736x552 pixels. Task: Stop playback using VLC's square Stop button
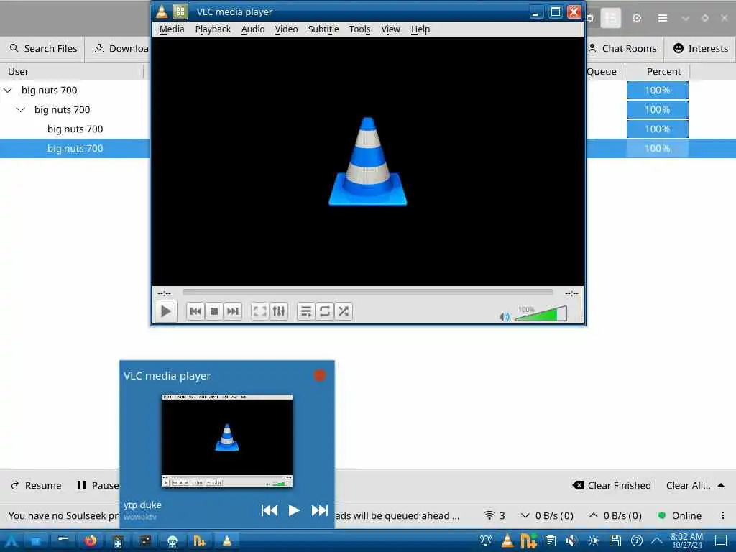coord(214,311)
